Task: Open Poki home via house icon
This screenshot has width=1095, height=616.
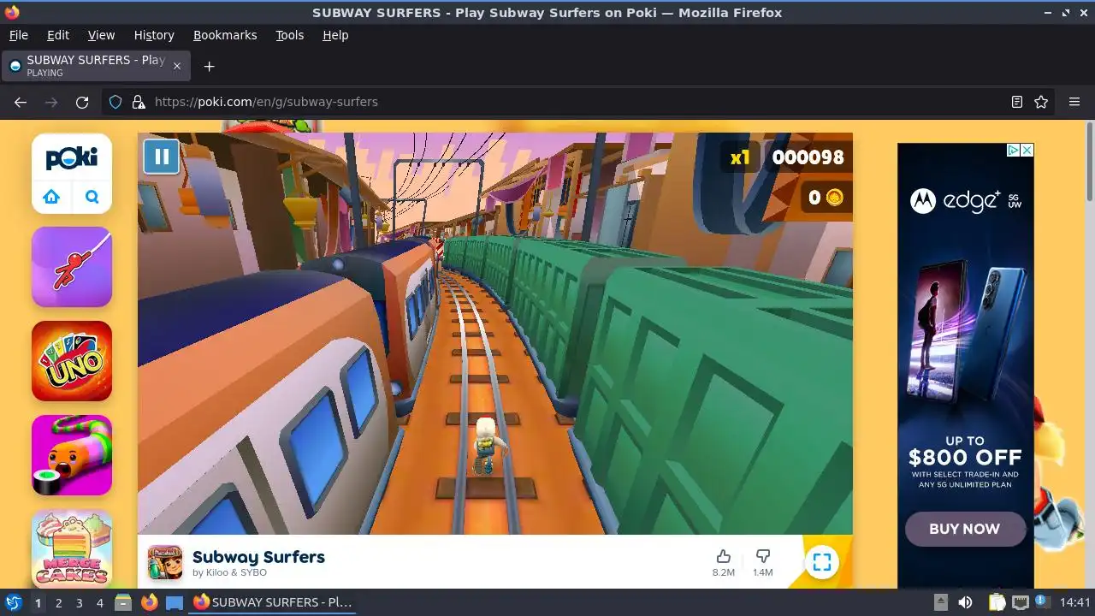Action: pyautogui.click(x=51, y=197)
